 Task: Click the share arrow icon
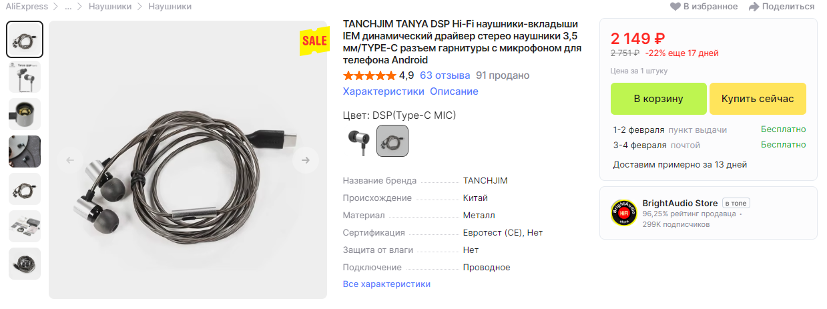pos(754,6)
